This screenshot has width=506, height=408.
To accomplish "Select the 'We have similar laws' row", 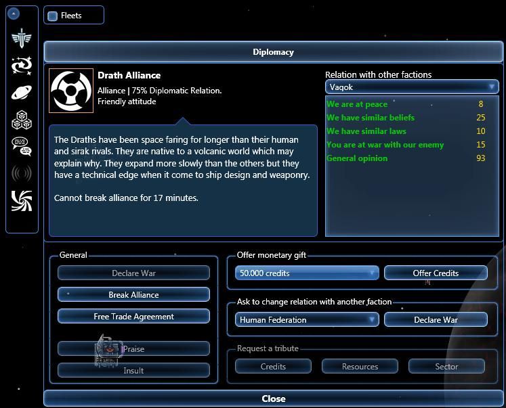I will click(x=412, y=131).
